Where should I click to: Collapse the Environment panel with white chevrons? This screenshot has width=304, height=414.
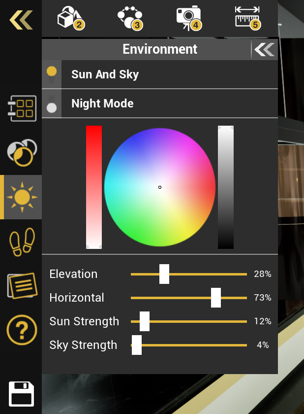(x=265, y=49)
